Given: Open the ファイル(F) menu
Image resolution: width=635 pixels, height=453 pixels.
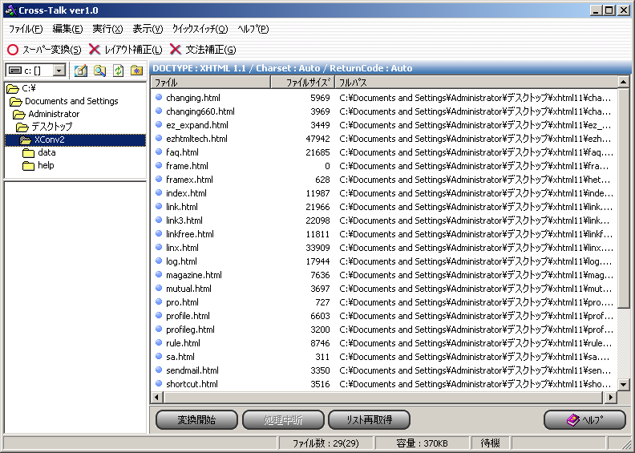Looking at the screenshot, I should [x=26, y=29].
